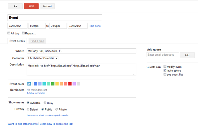The height and width of the screenshot is (129, 198).
Task: Open the 1:00pm start time field
Action: (37, 26)
